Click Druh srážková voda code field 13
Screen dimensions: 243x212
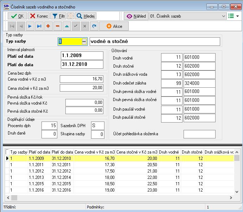click(x=172, y=75)
